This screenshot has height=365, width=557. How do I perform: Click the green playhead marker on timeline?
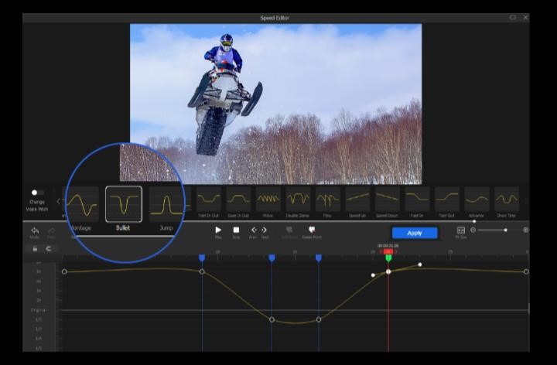(x=388, y=257)
